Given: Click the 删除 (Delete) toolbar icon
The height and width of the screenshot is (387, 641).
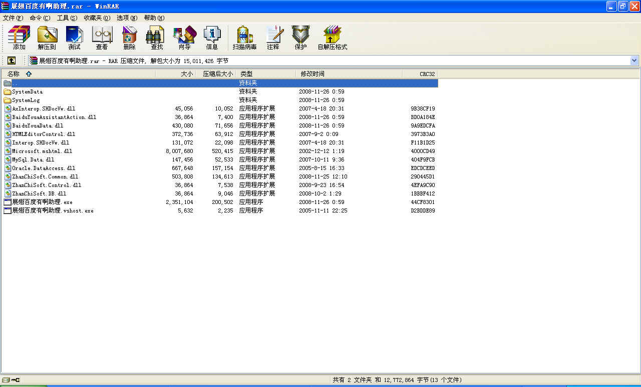Looking at the screenshot, I should coord(129,38).
